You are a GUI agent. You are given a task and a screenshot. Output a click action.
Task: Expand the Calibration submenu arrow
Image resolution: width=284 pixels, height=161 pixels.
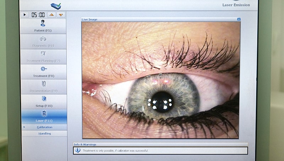(24, 127)
